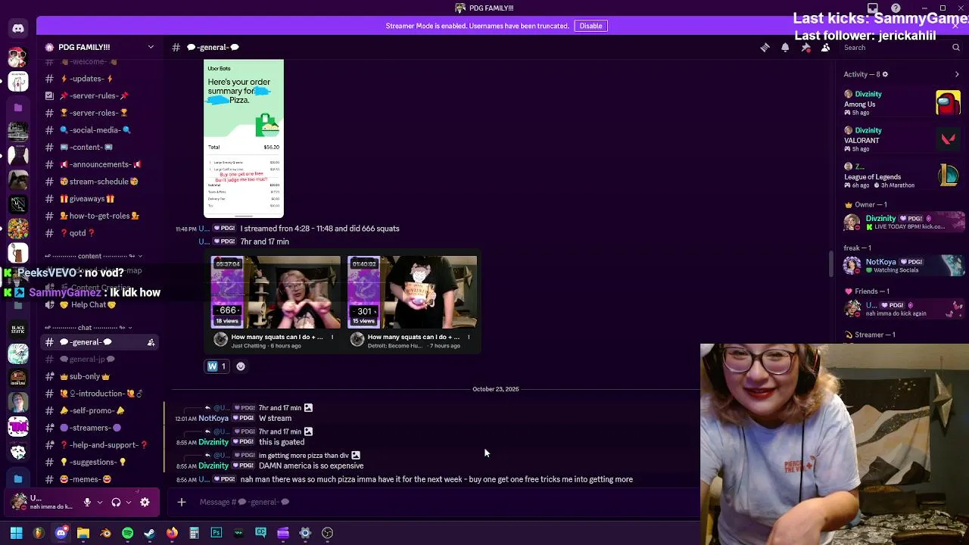Open the Discord inbox icon
The image size is (969, 545).
pyautogui.click(x=874, y=8)
